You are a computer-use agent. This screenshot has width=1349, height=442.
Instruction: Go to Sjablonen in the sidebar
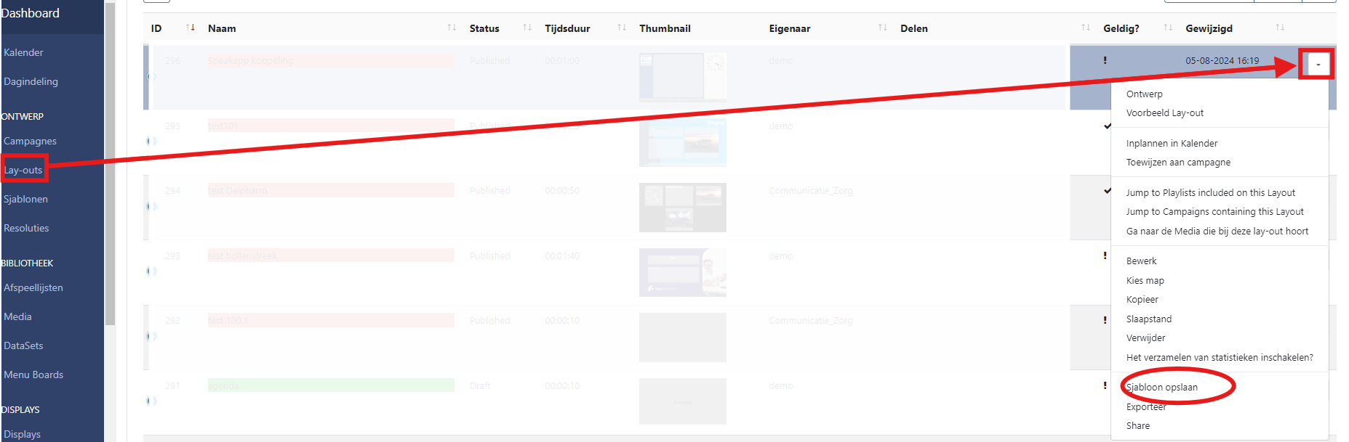[25, 199]
